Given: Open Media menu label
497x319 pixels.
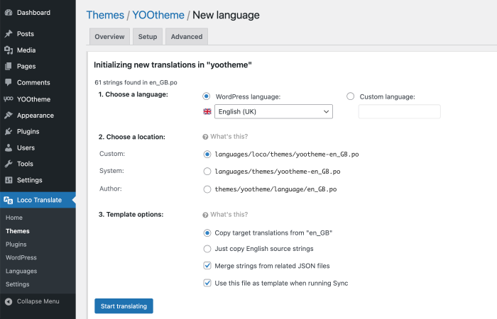Looking at the screenshot, I should [x=26, y=50].
